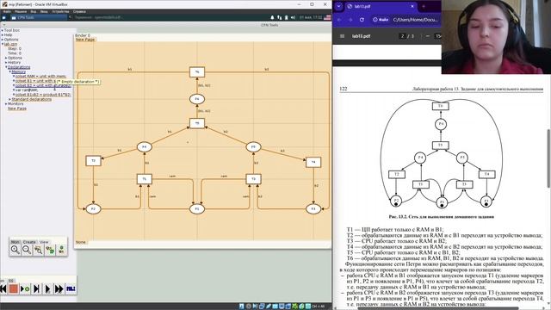Expand the Standard declarations node
Viewport: 551px width, 310px height.
pos(9,100)
